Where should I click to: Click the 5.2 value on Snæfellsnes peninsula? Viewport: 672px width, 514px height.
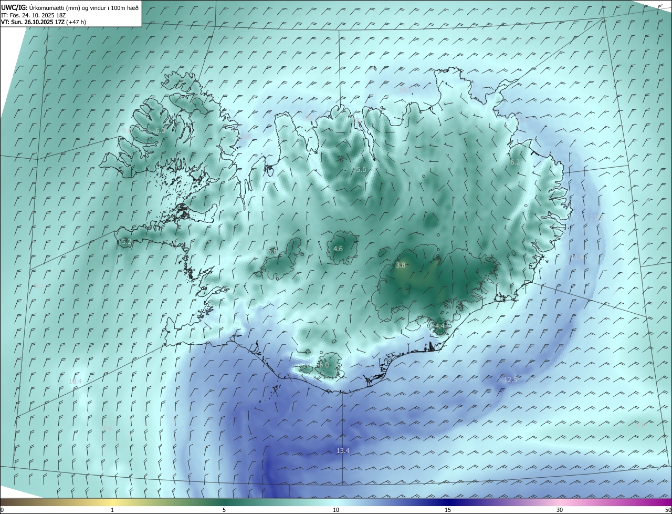pos(127,242)
